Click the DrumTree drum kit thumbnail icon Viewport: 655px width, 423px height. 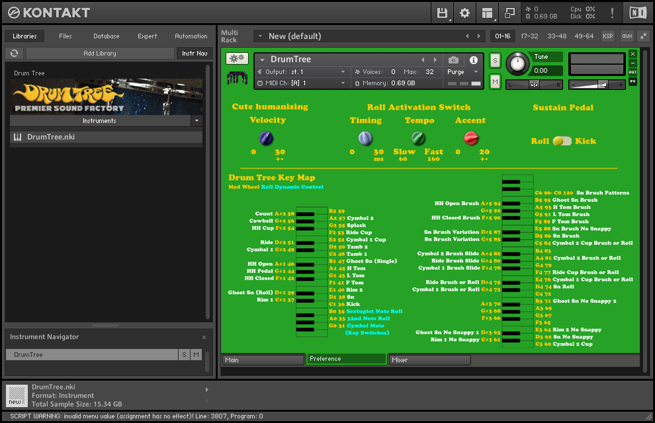click(x=237, y=77)
